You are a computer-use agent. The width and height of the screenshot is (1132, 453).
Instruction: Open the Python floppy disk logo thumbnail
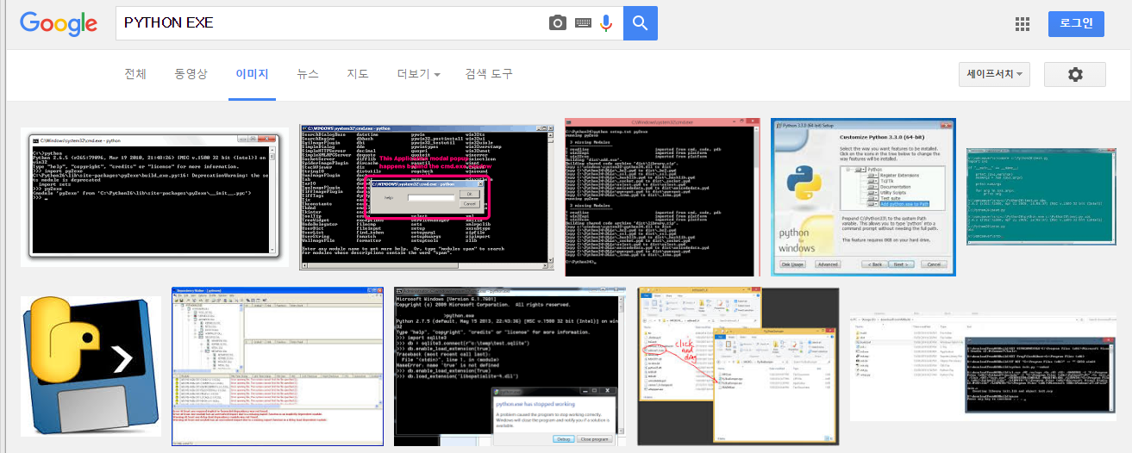coord(91,366)
